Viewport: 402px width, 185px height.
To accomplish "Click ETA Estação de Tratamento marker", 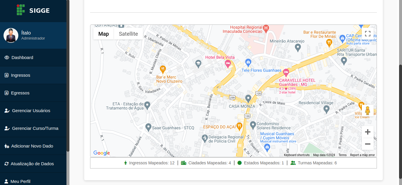I will click(147, 105).
